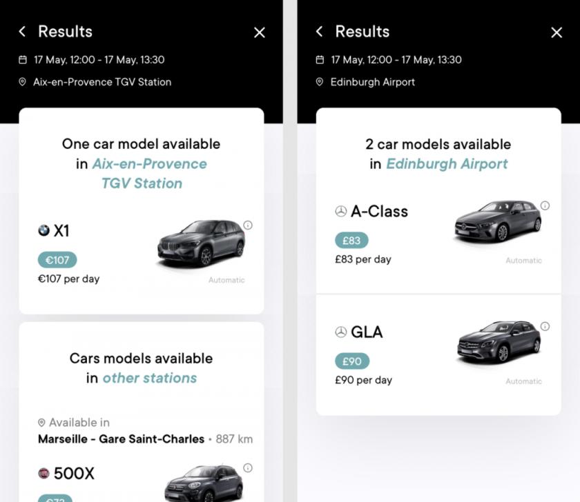Open the Aix-en-Provence TGV Station link
580x502 pixels.
point(149,174)
